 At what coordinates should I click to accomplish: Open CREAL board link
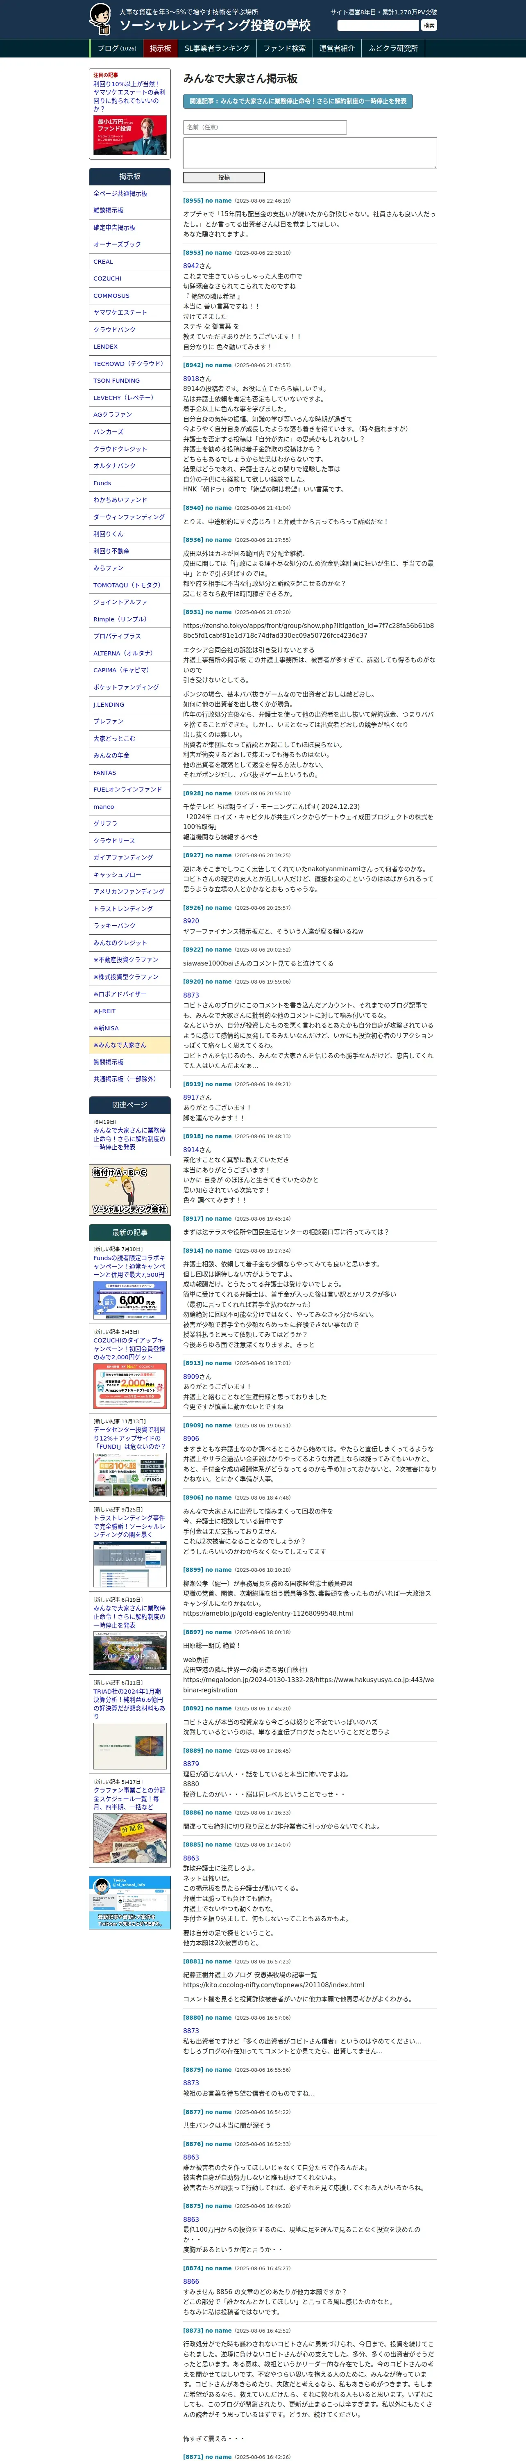coord(130,262)
